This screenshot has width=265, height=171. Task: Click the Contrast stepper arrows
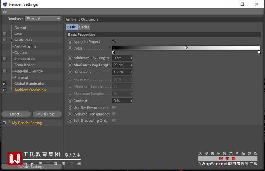coord(131,101)
